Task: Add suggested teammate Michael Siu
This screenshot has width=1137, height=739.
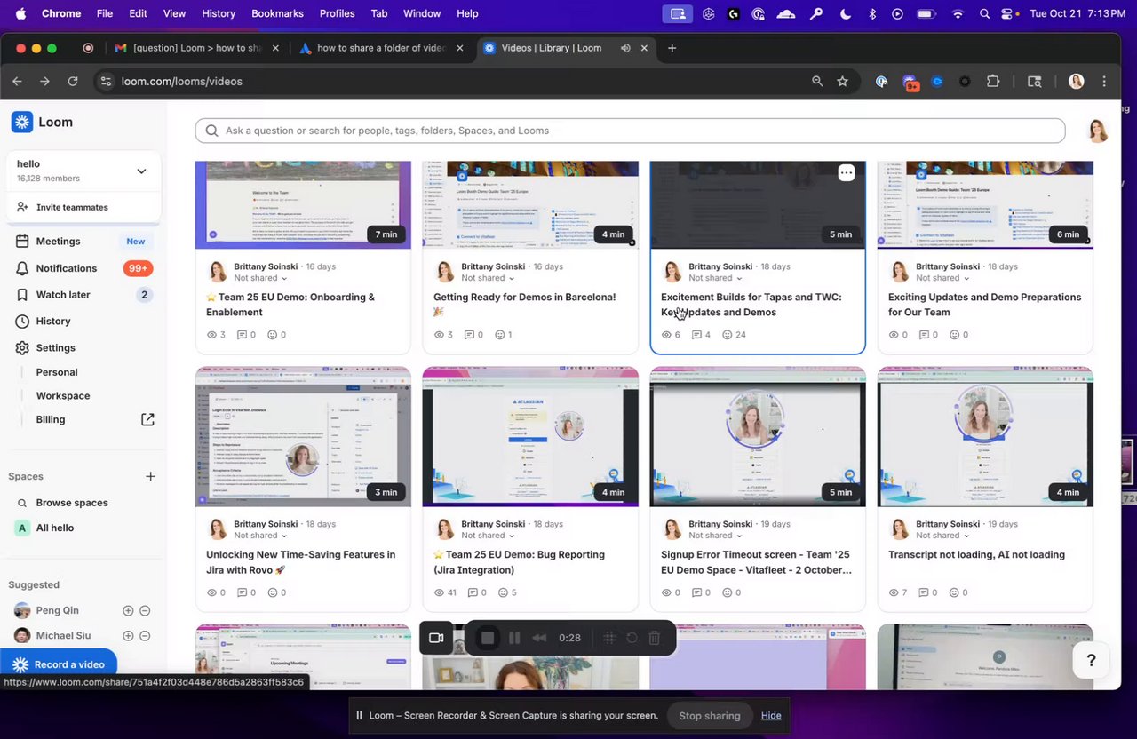Action: [128, 636]
